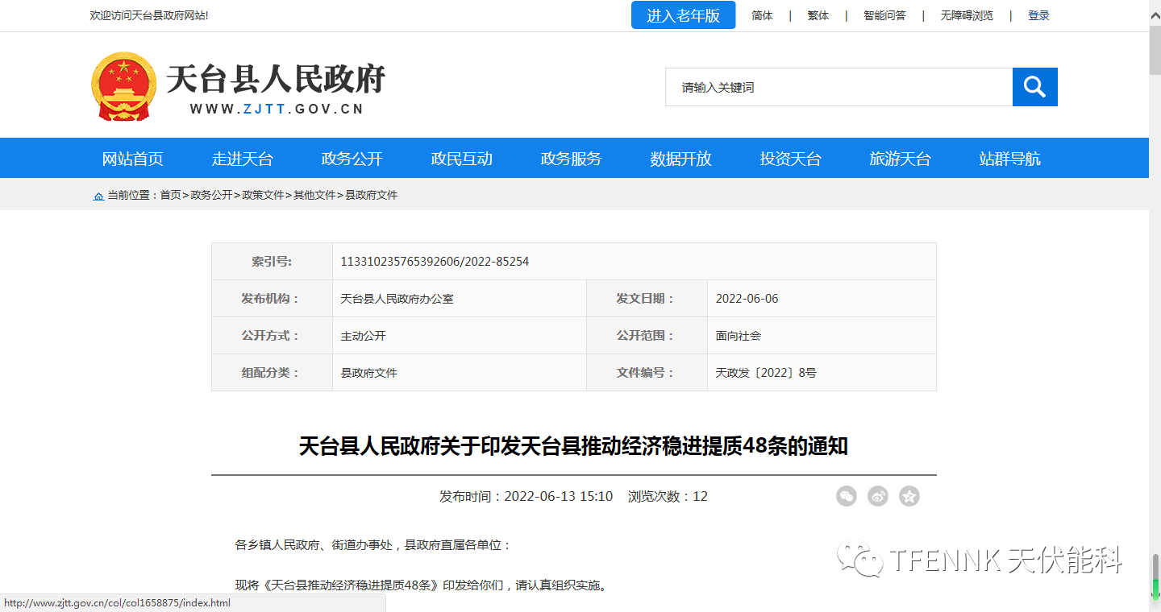The width and height of the screenshot is (1161, 612).
Task: Click the star favorite share icon
Action: pyautogui.click(x=909, y=496)
